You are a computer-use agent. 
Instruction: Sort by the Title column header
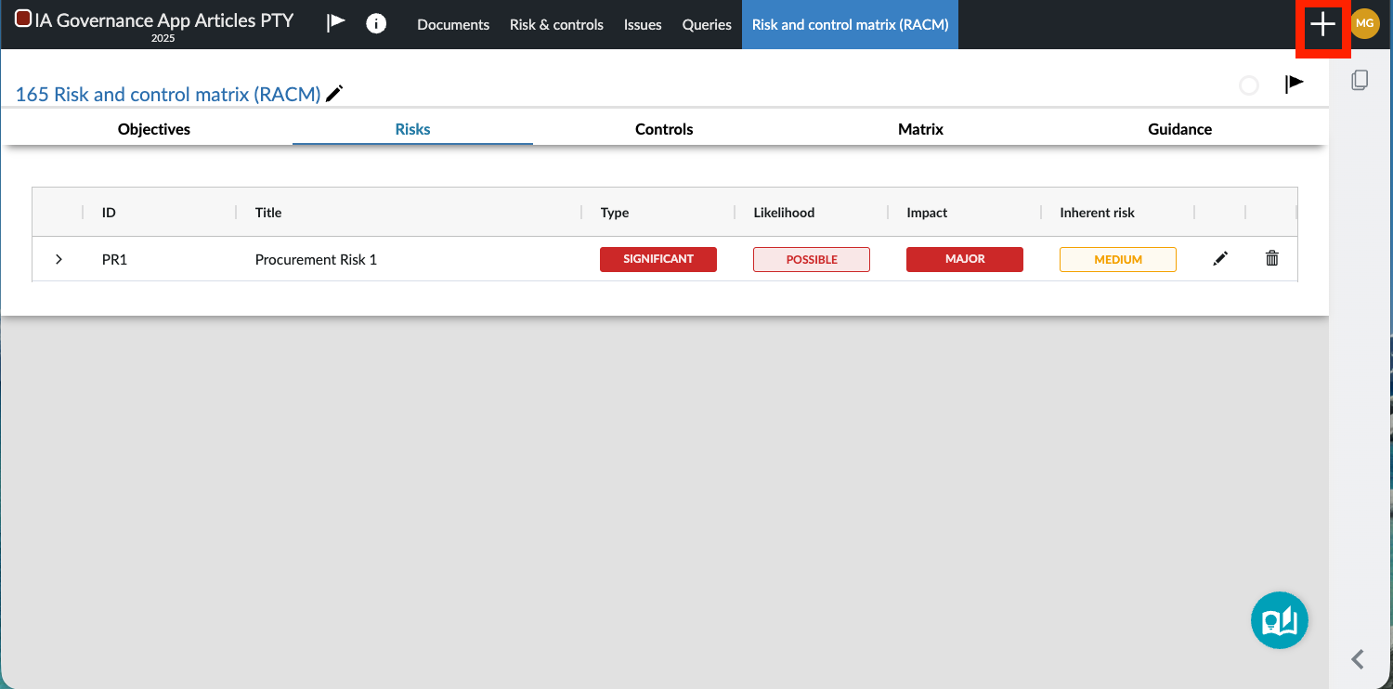(x=268, y=213)
